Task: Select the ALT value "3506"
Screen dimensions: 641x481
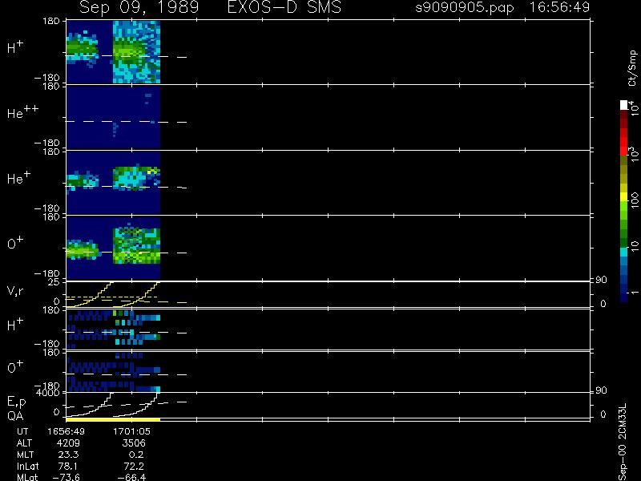Action: tap(134, 443)
